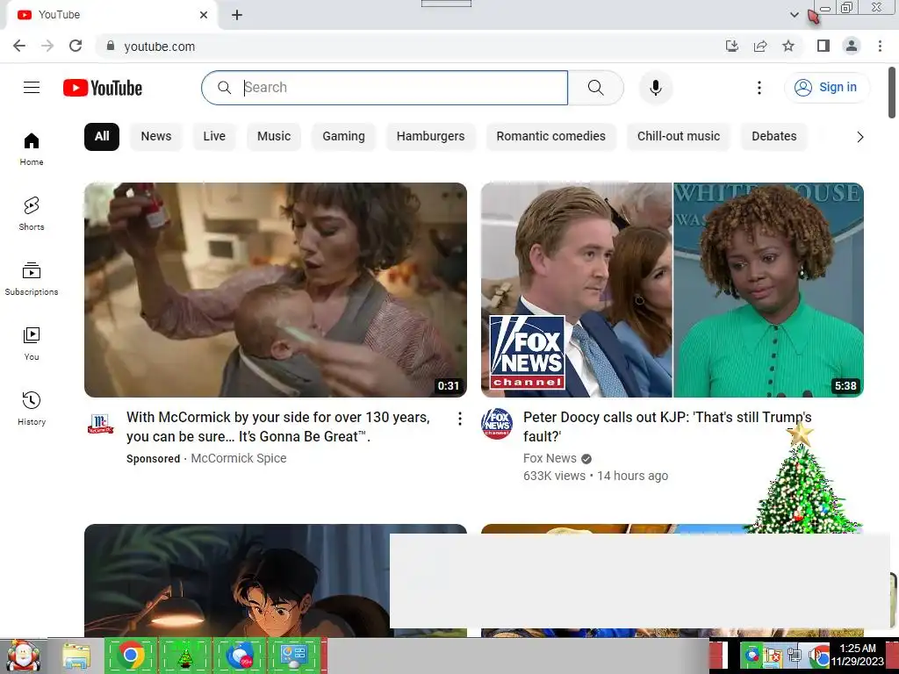Select Romantic comedies filter chip
Image resolution: width=899 pixels, height=674 pixels.
coord(551,136)
